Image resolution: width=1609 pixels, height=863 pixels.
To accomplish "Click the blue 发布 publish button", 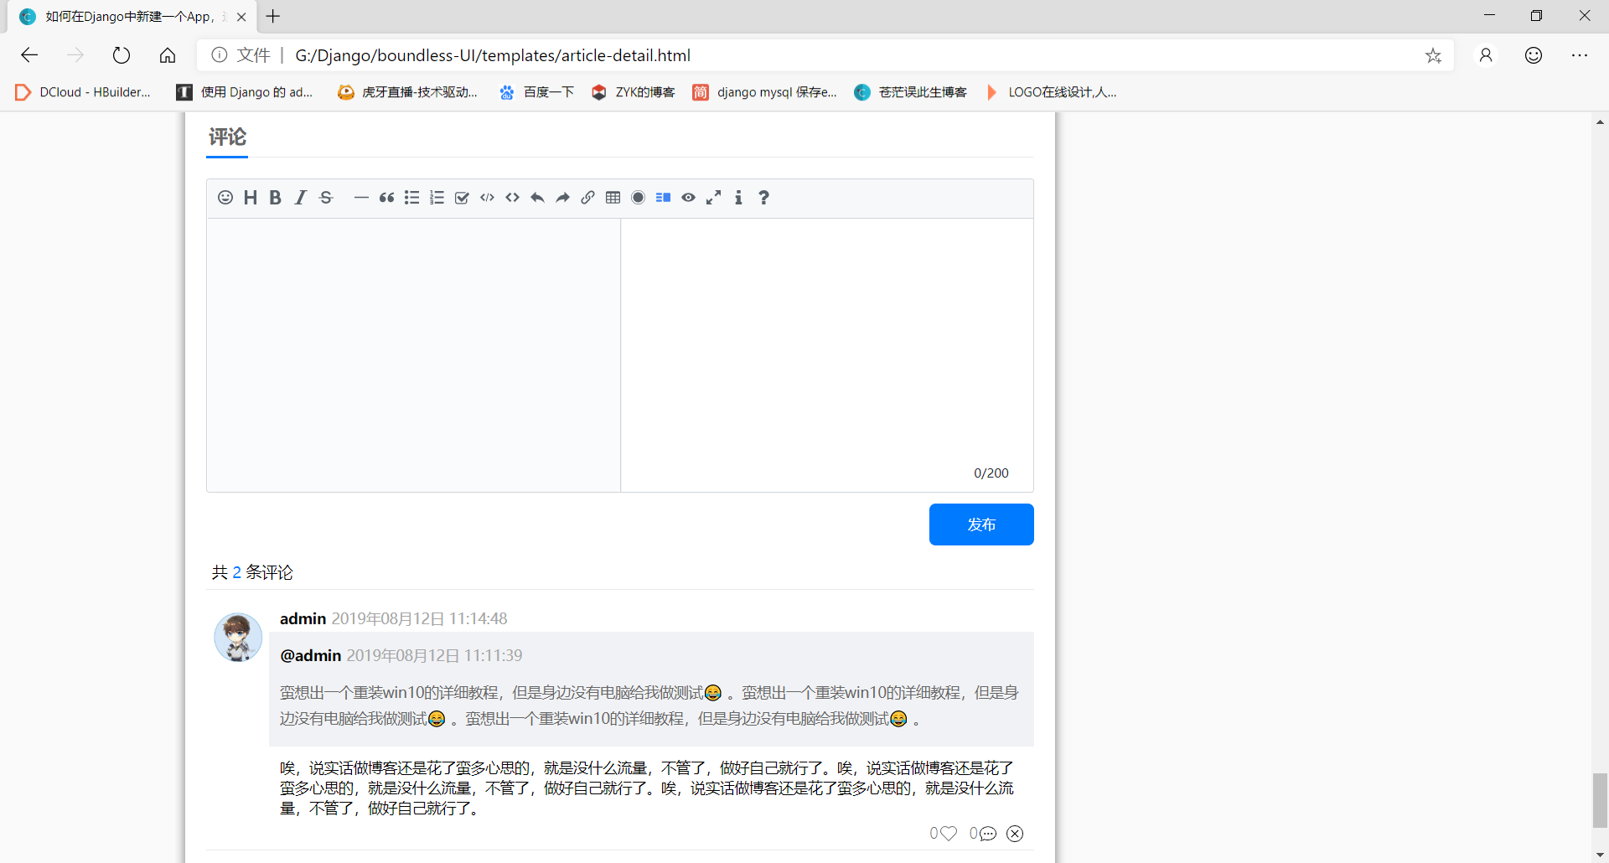I will pos(980,525).
